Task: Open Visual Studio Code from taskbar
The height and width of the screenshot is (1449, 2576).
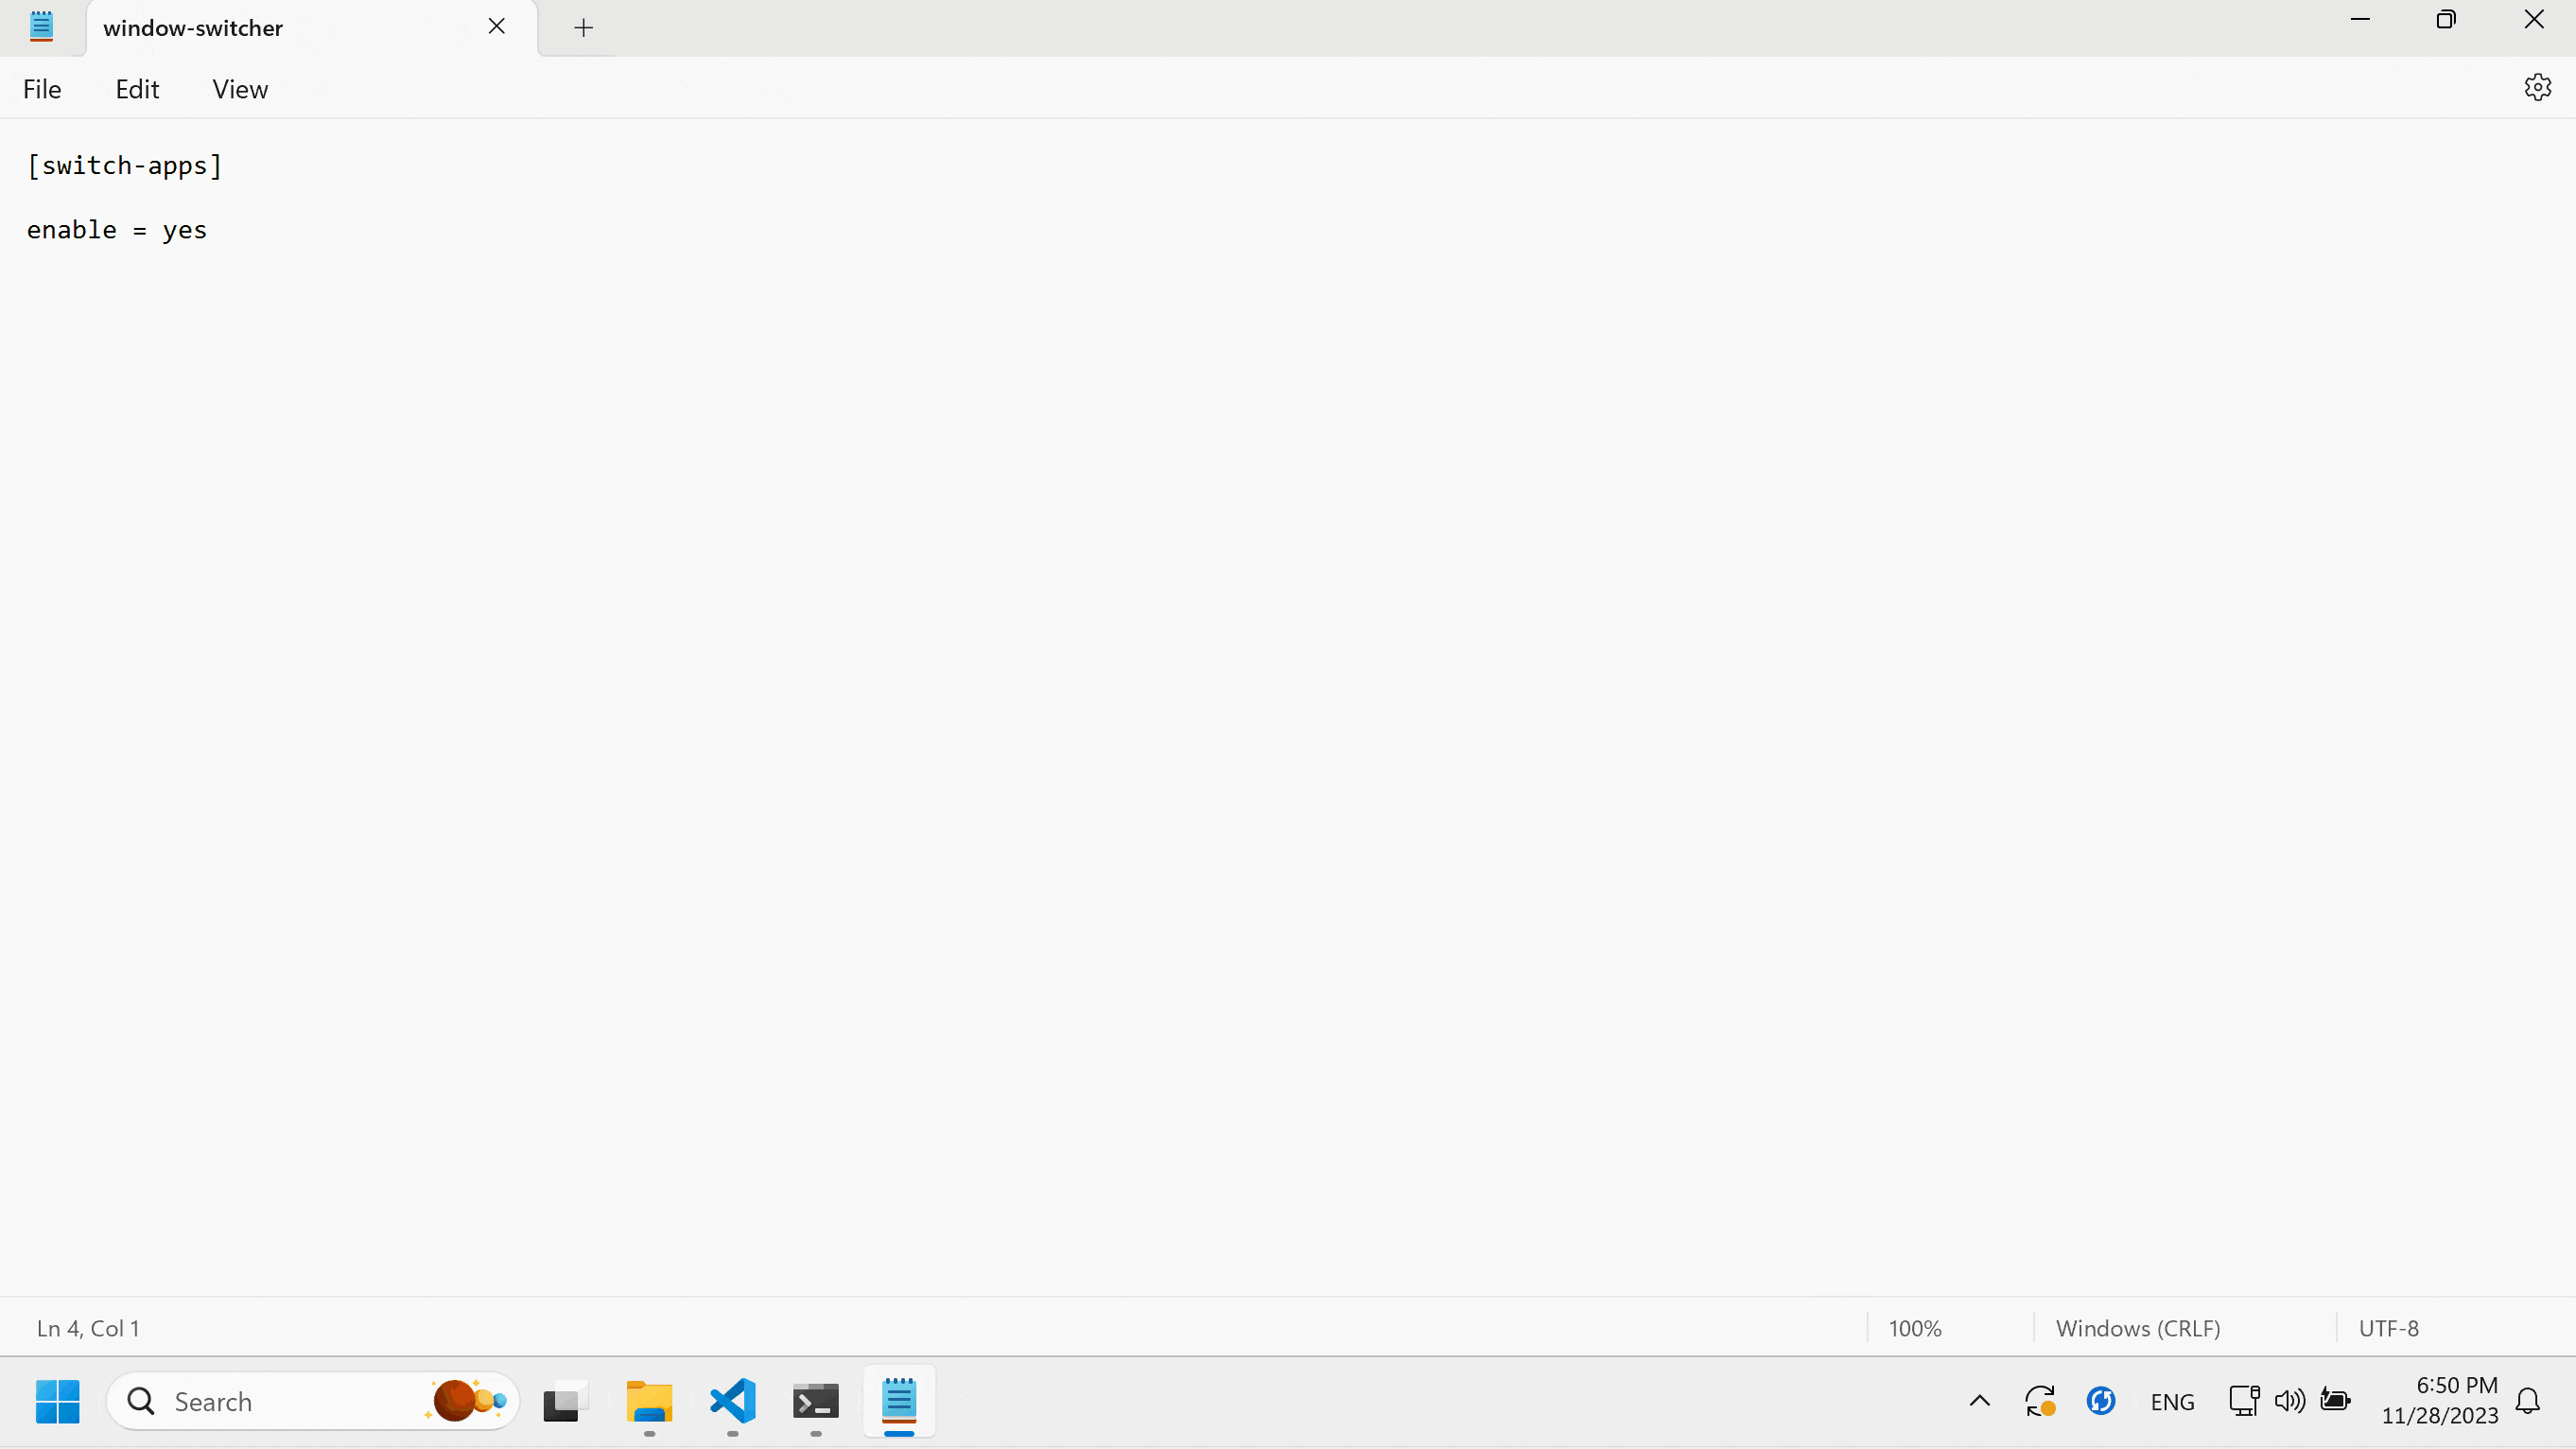Action: [733, 1401]
